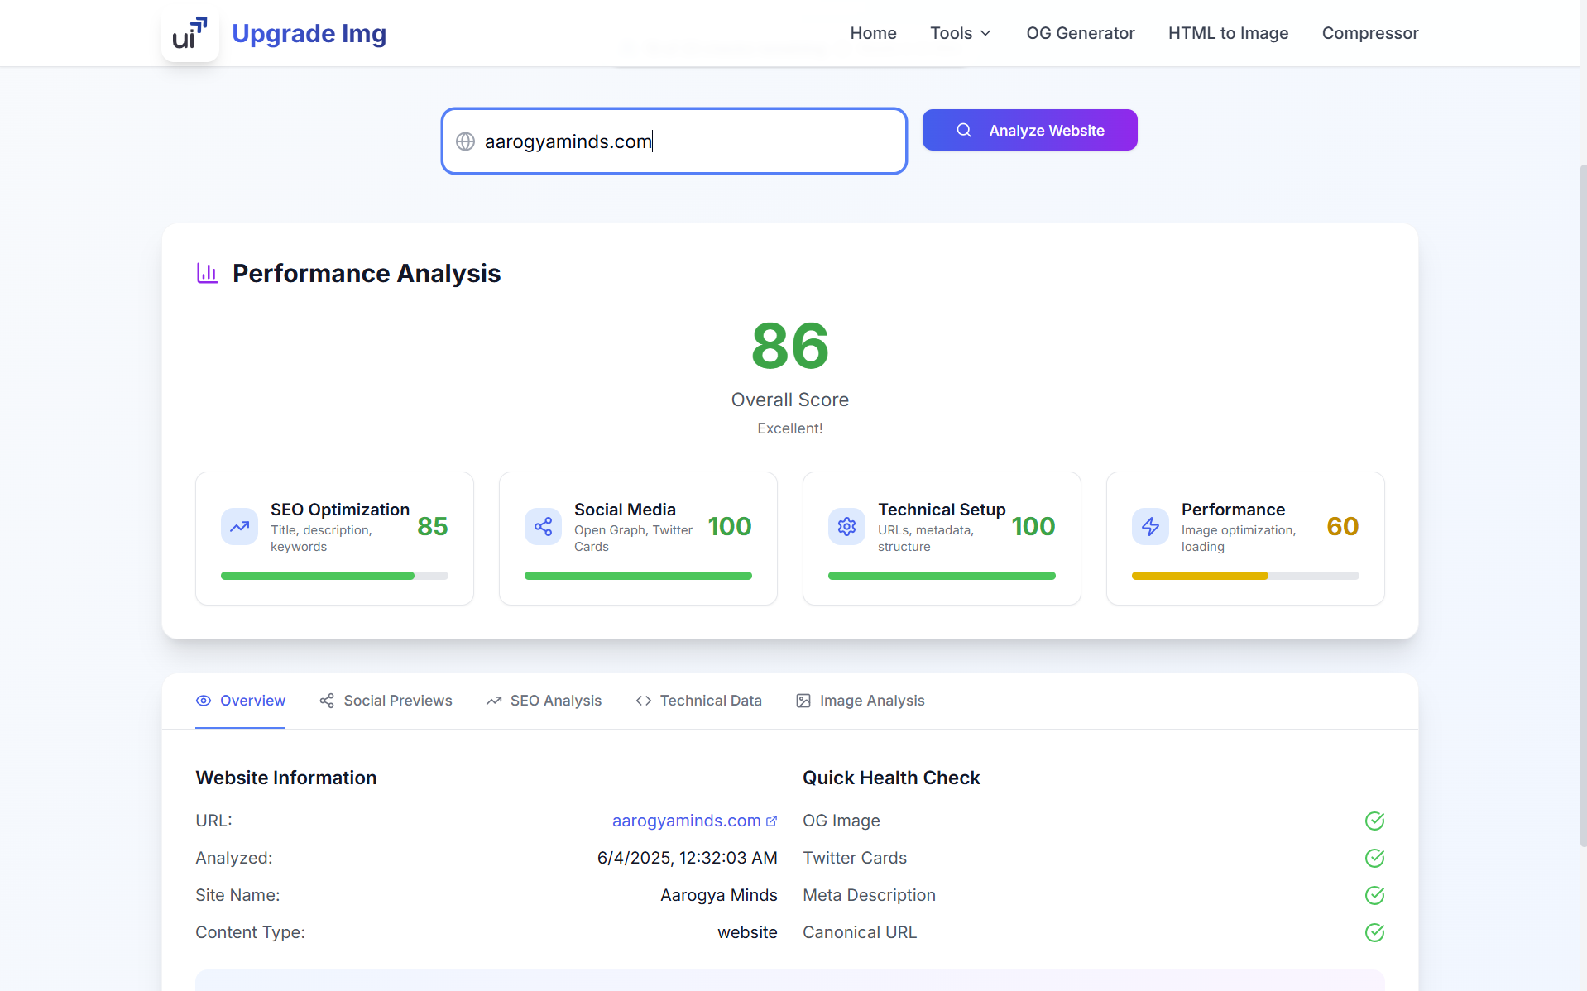
Task: Expand the Tools dropdown menu
Action: 961,33
